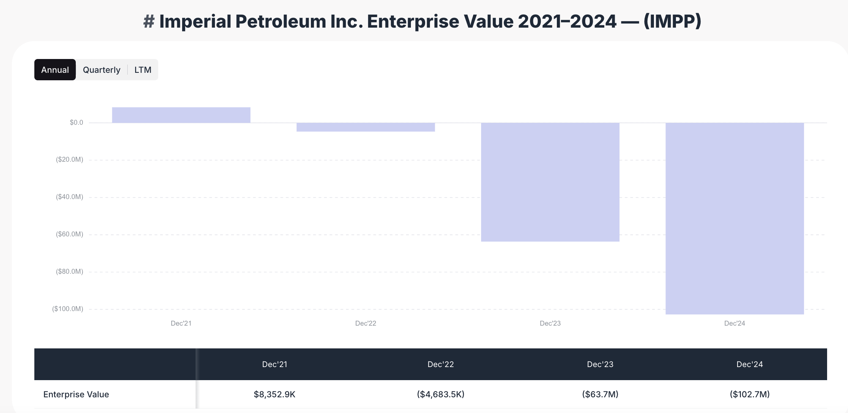Click the ($4,683.5K) table cell
848x413 pixels.
441,394
